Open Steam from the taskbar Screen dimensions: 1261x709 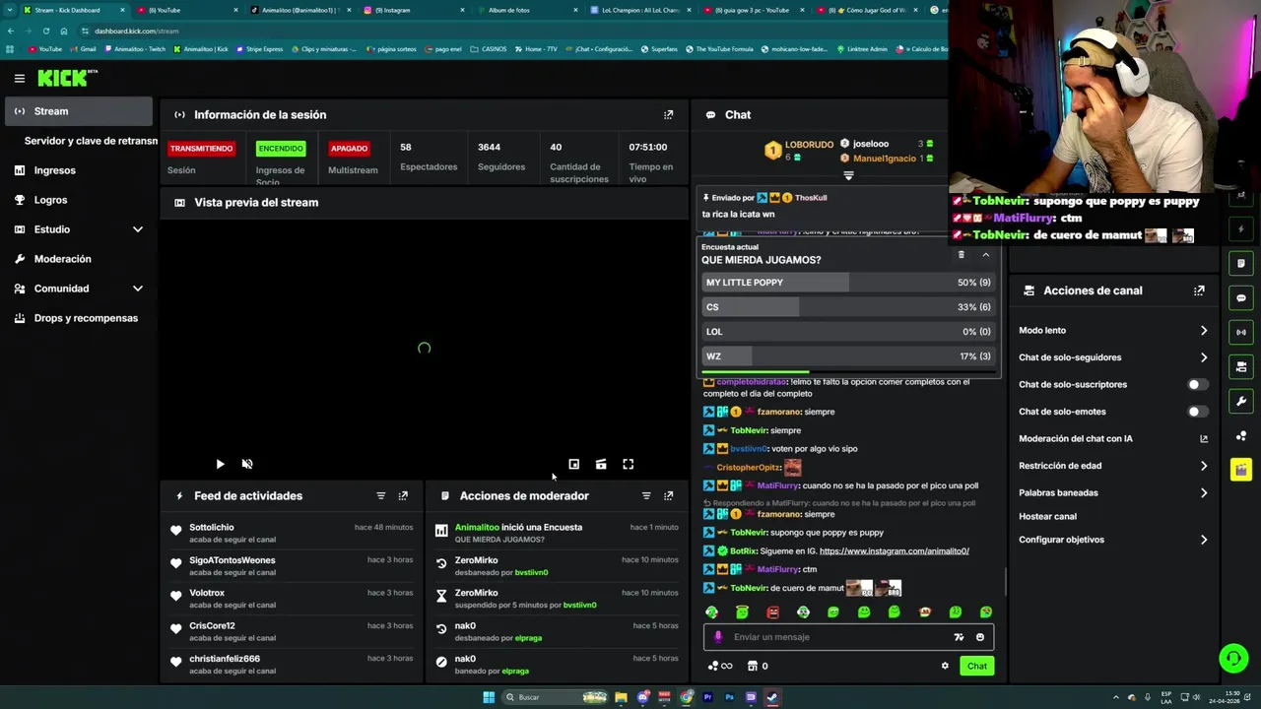(772, 697)
